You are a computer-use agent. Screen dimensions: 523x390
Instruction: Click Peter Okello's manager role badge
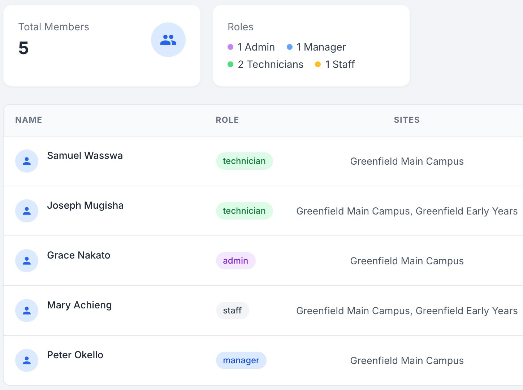(241, 360)
